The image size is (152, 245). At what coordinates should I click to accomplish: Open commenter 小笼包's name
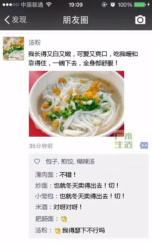44,196
